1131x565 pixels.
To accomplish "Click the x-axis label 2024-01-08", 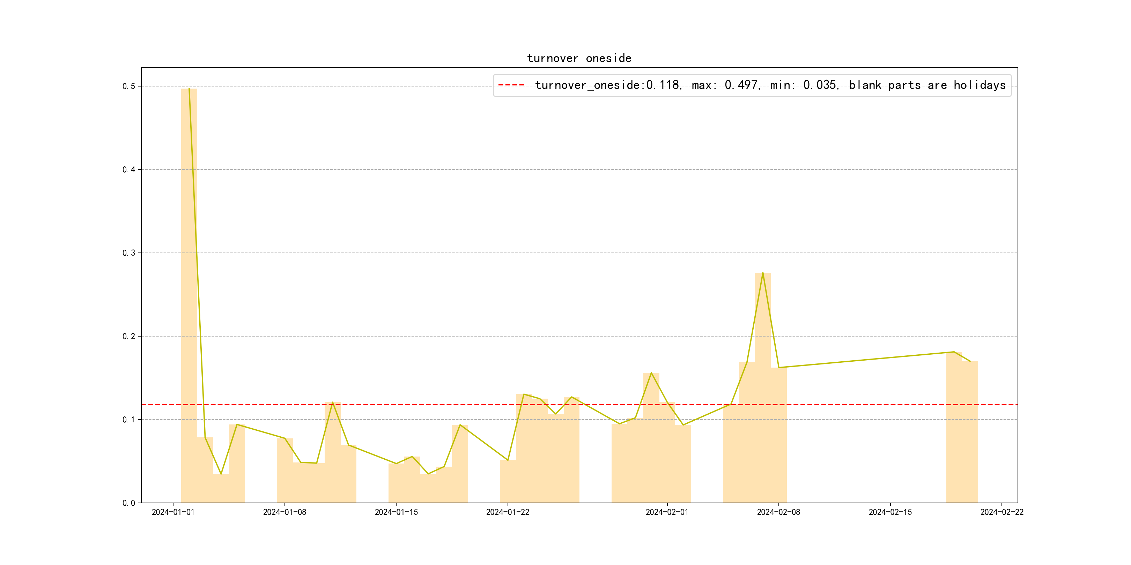I will coord(284,512).
